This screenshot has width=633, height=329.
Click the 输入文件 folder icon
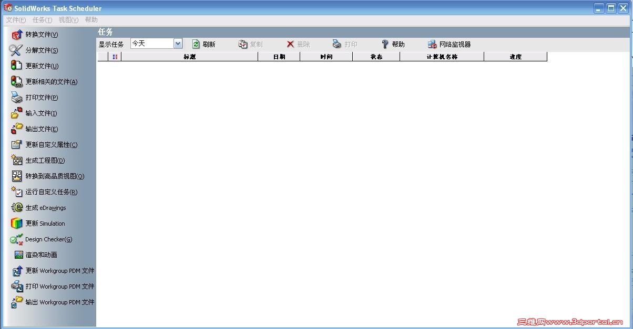coord(17,113)
